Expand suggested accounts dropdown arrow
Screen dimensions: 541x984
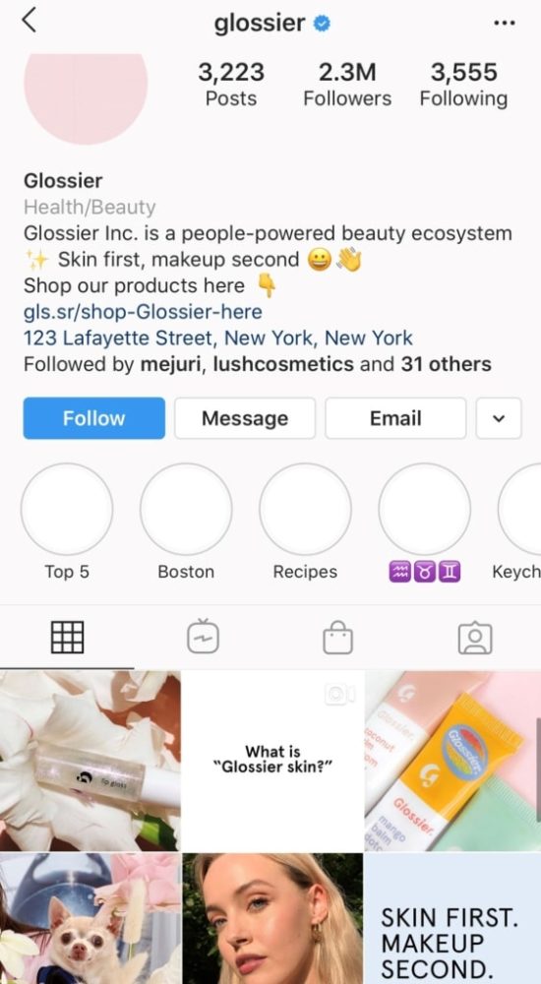(x=499, y=418)
